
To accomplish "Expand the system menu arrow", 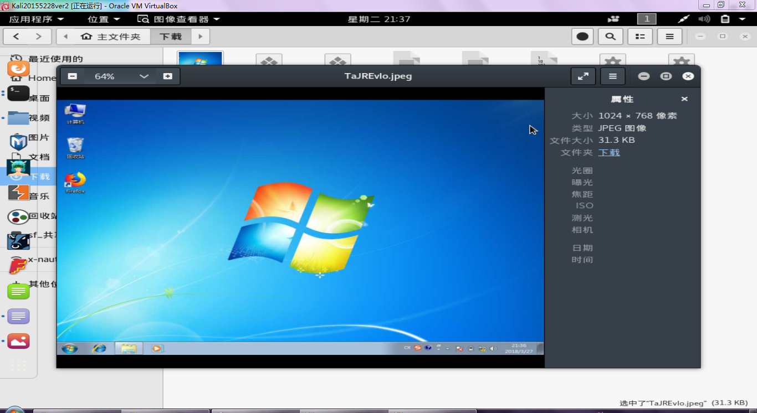I will coord(743,19).
